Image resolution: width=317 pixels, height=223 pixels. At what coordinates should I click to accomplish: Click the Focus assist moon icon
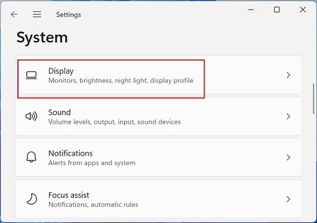tap(32, 199)
